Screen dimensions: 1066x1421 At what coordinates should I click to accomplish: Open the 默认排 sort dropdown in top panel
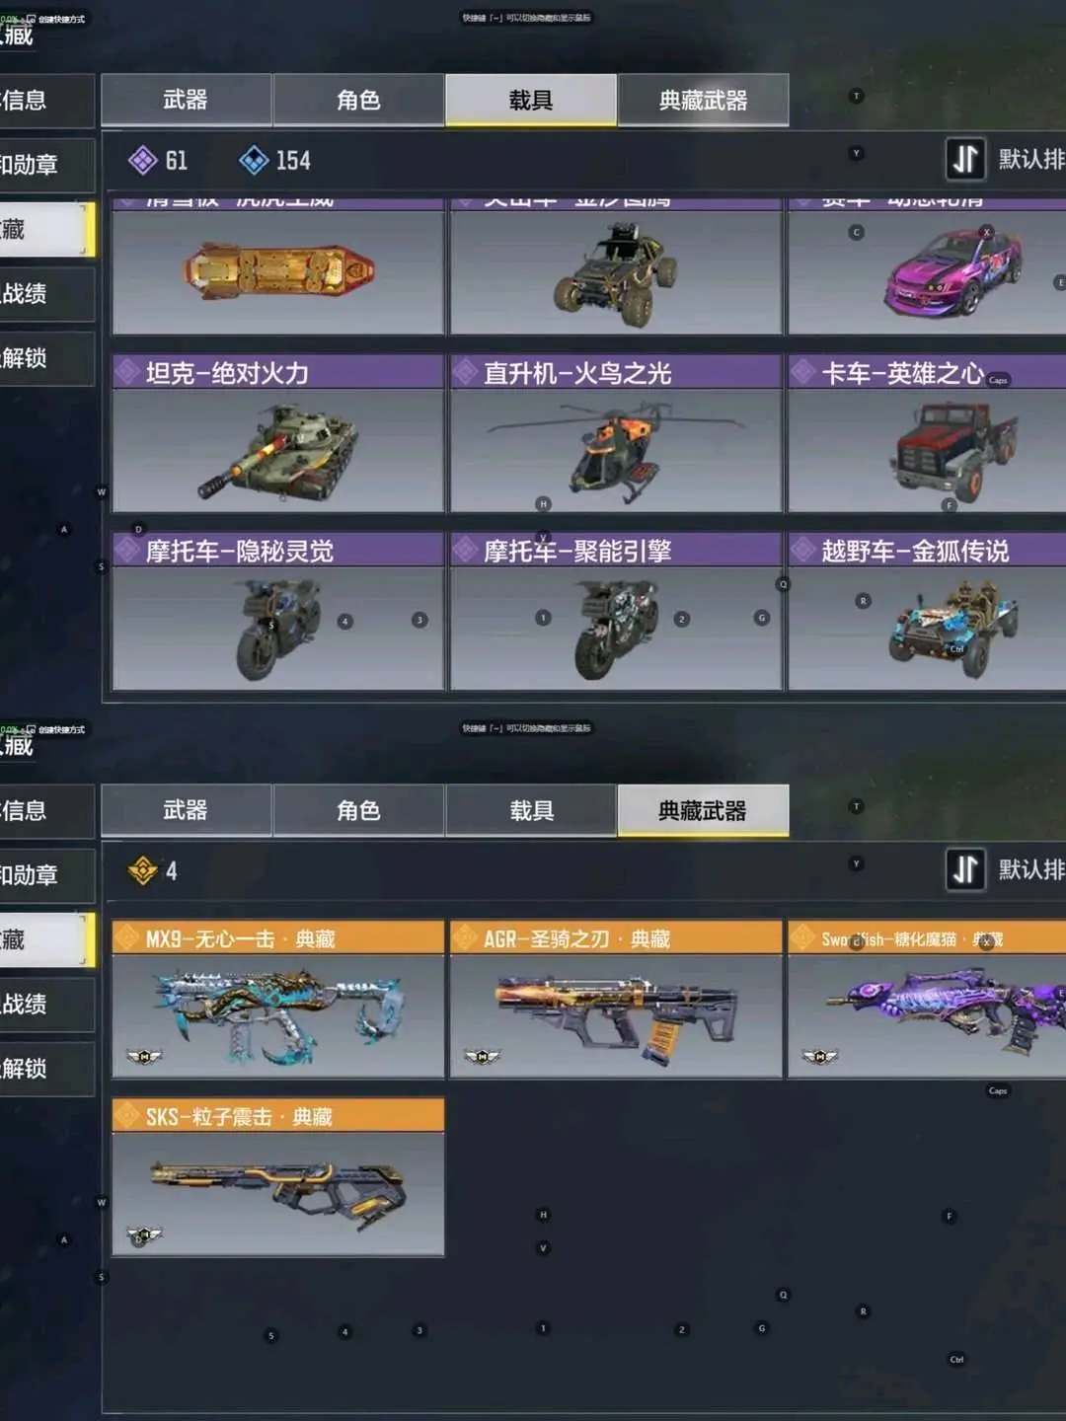[1031, 159]
